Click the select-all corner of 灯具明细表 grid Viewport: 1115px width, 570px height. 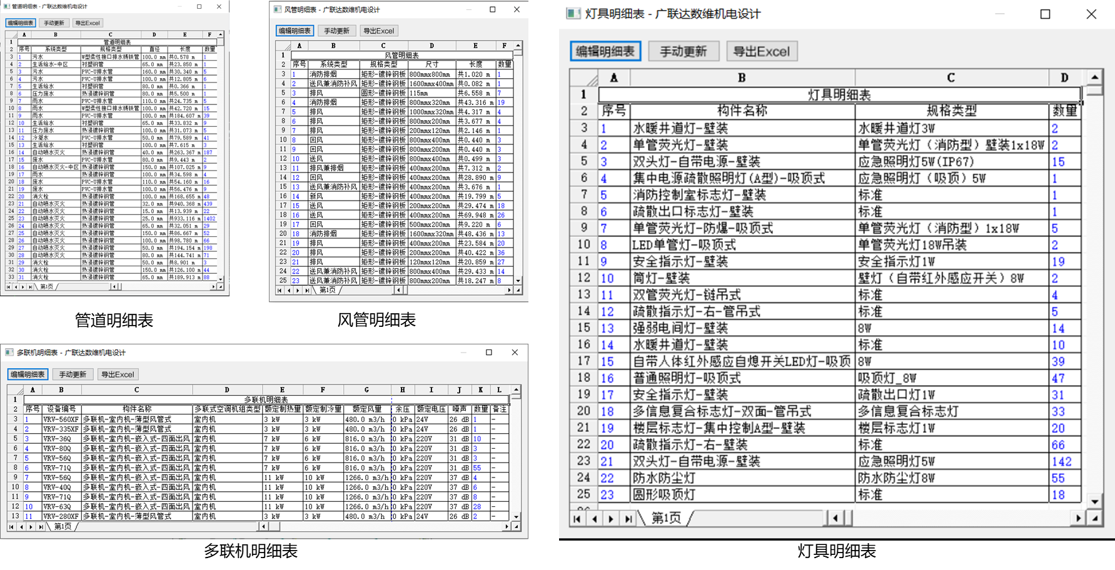(585, 78)
